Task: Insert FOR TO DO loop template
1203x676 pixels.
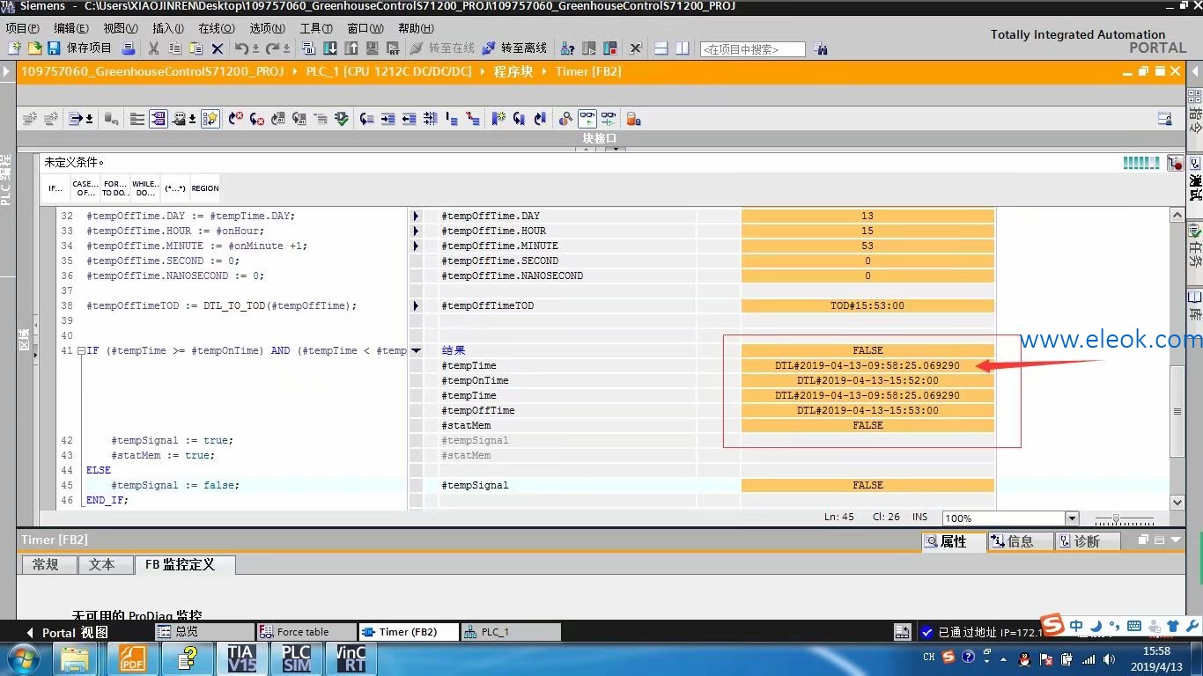Action: [x=115, y=188]
